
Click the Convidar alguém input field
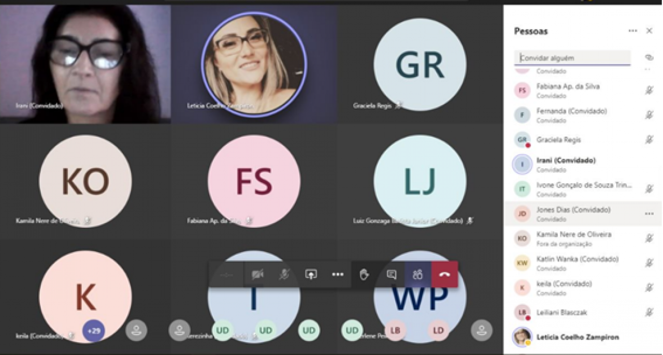tap(572, 58)
